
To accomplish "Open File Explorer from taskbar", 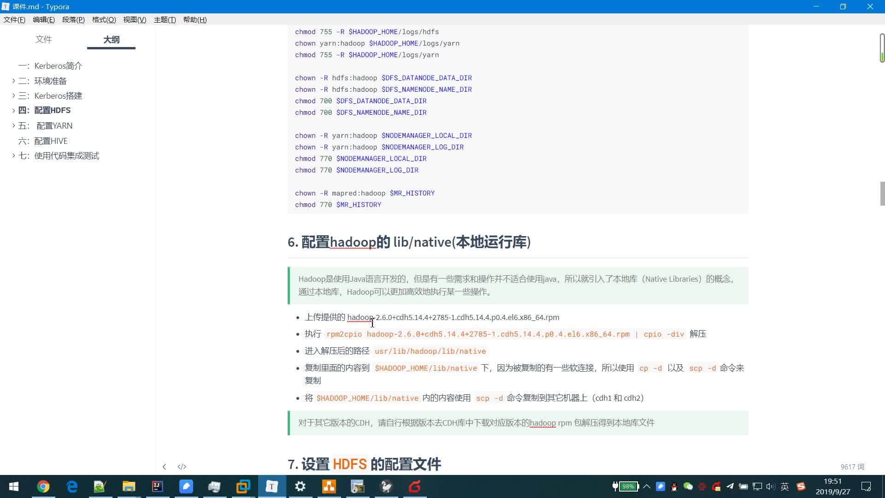I will 129,486.
